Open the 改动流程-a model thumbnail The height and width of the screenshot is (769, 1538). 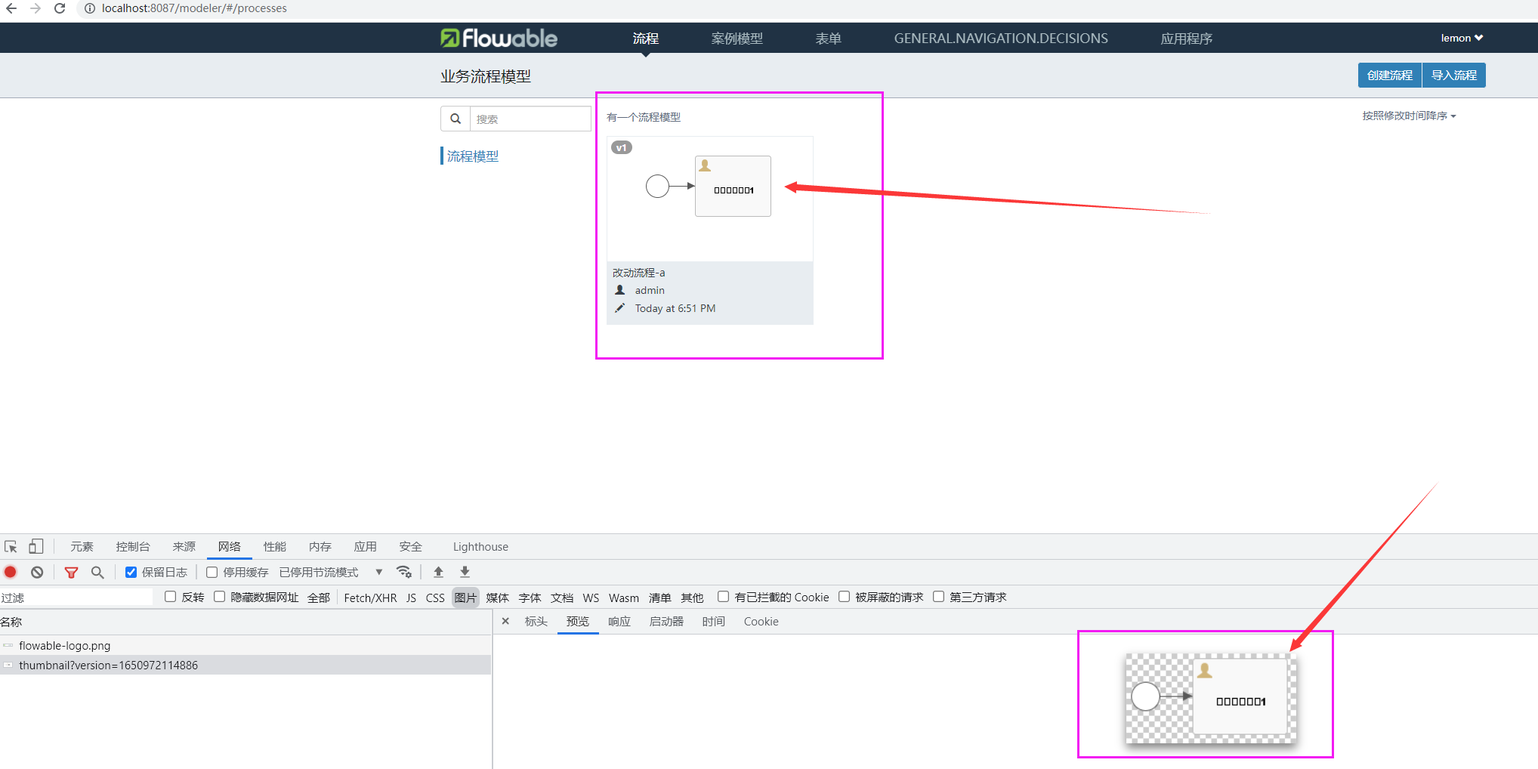click(710, 199)
